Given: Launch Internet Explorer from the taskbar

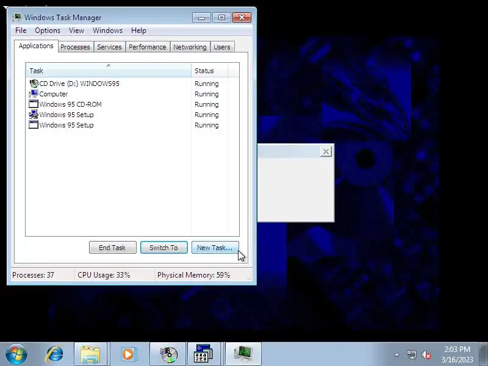Looking at the screenshot, I should 55,354.
